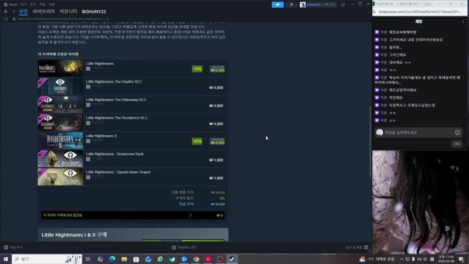Viewport: 469px width, 264px height.
Task: Open The Hideaway DLC thumbnail
Action: [x=60, y=104]
